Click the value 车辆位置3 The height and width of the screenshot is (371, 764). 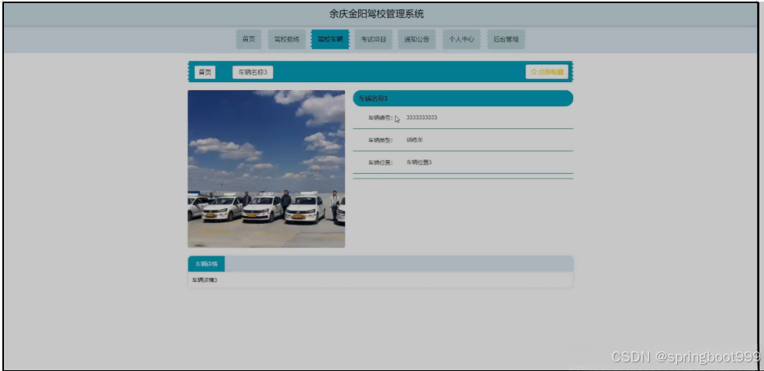point(419,162)
